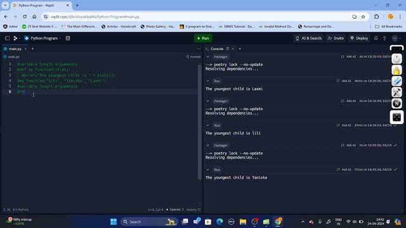406x228 pixels.
Task: Open File Explorer from the taskbar
Action: tap(243, 222)
